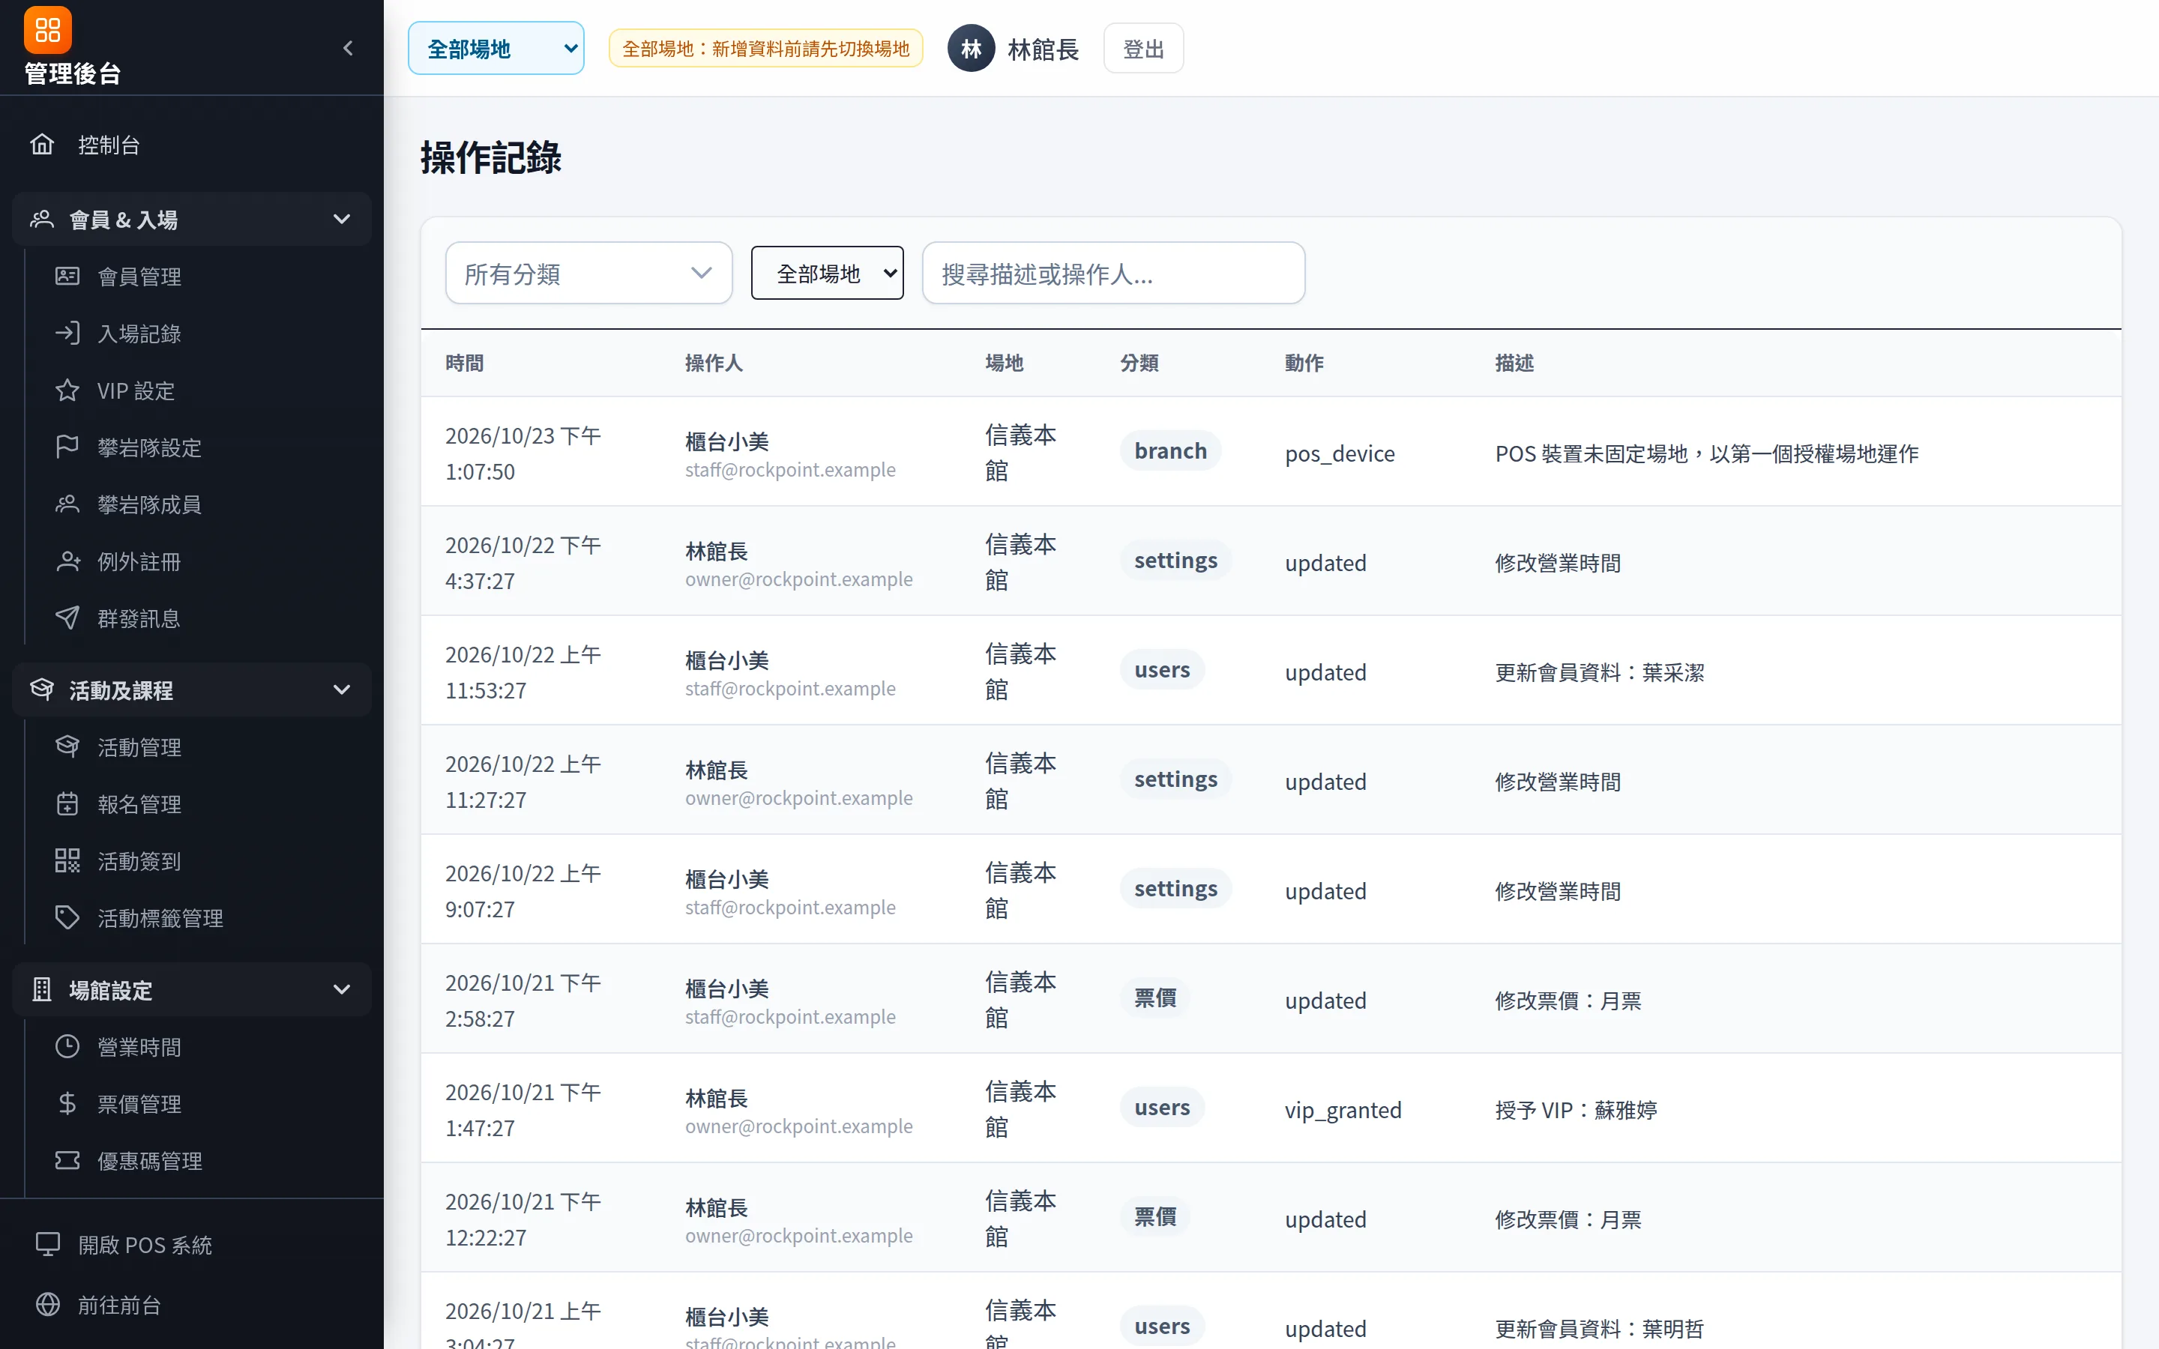The width and height of the screenshot is (2159, 1349).
Task: Open the 全部場地 filter in the log panel
Action: click(x=827, y=273)
